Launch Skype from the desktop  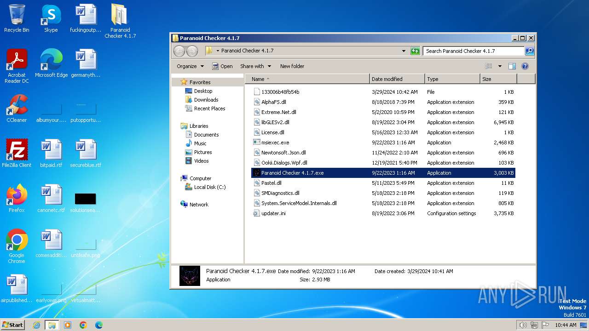(51, 19)
